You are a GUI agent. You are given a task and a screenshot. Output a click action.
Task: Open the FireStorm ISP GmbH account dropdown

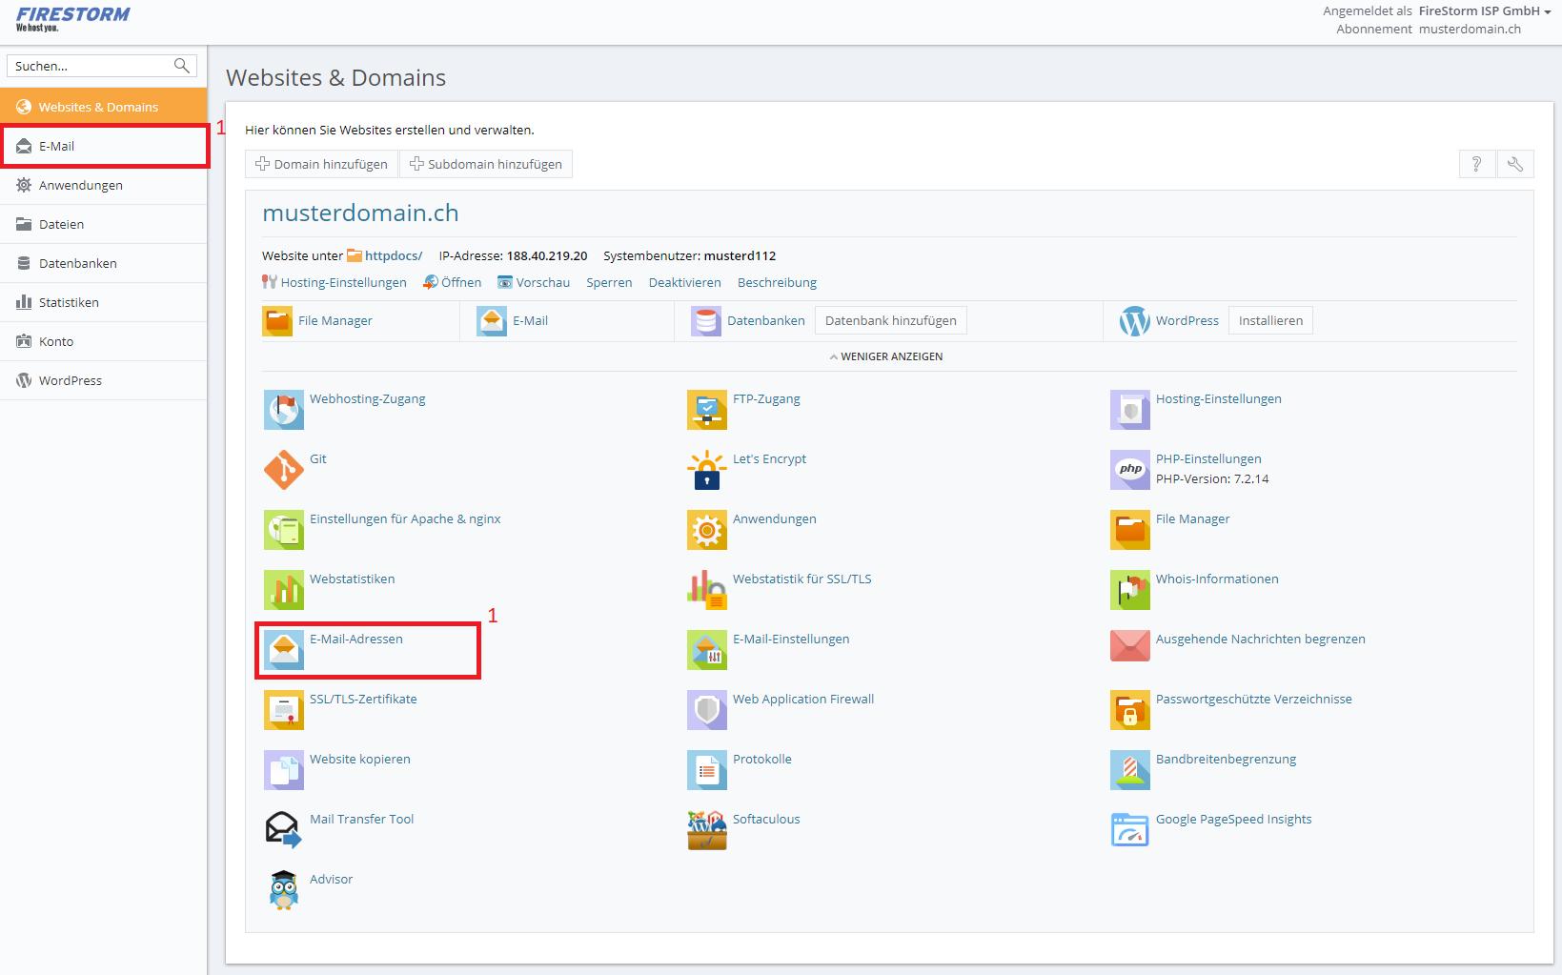[x=1484, y=11]
